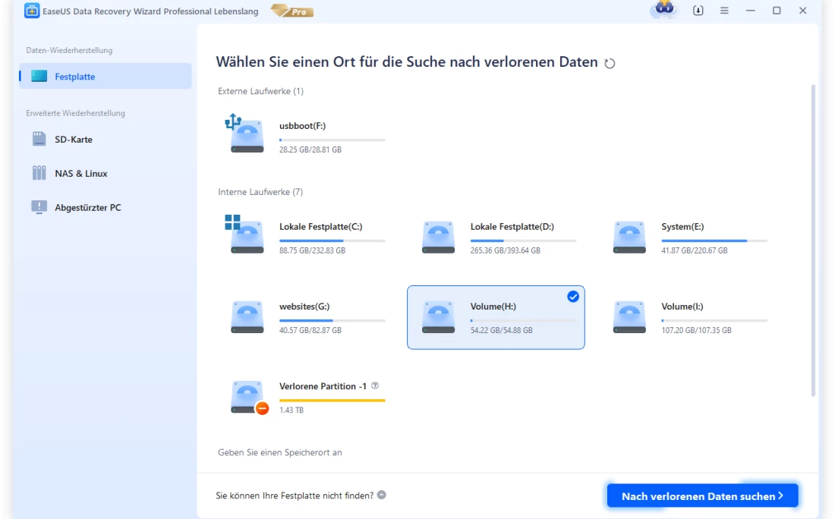835x519 pixels.
Task: Click the refresh icon next to the heading
Action: point(610,64)
